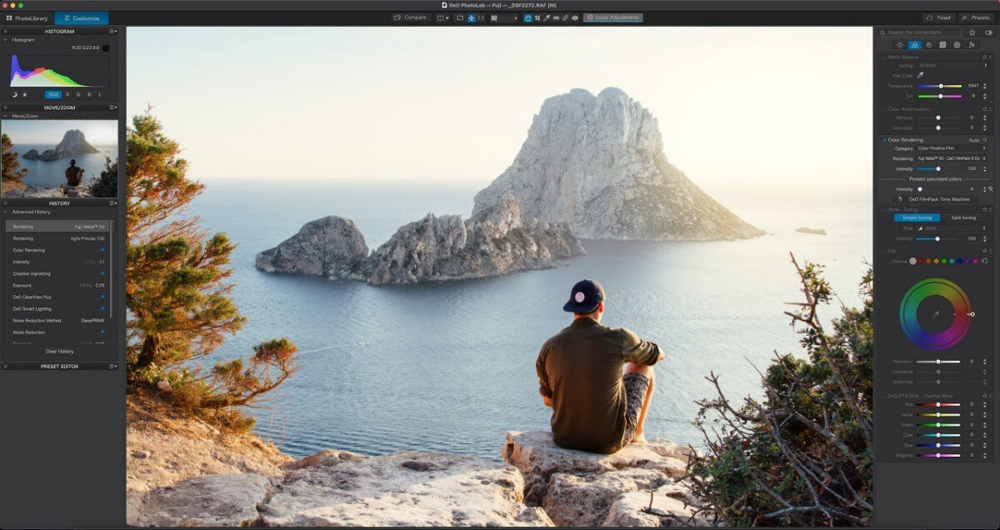This screenshot has width=1000, height=530.
Task: Reset the image corrections
Action: (x=939, y=17)
